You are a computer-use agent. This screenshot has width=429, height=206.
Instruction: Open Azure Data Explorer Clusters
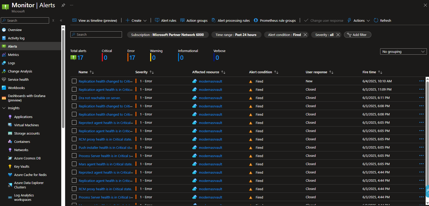point(29,185)
